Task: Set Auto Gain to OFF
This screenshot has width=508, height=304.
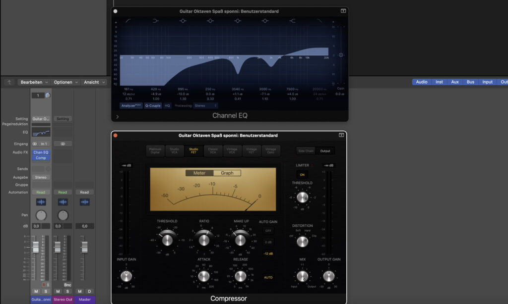Action: click(268, 231)
